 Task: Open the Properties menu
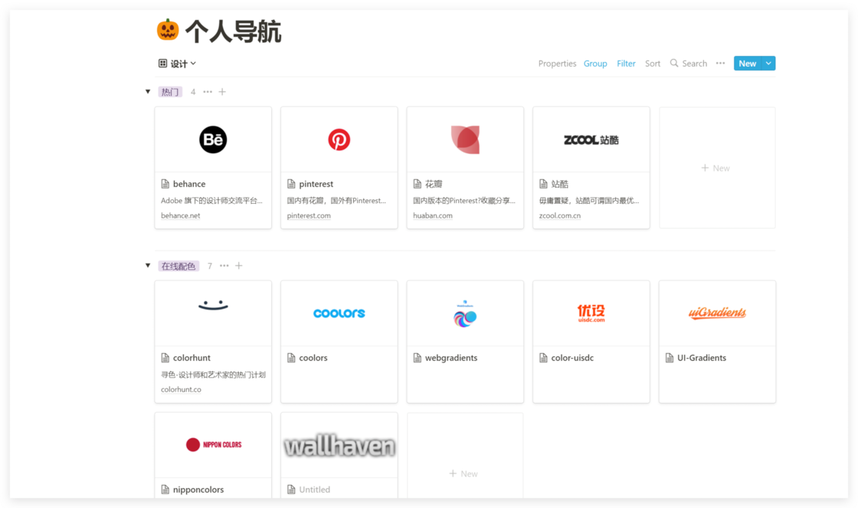(x=557, y=64)
